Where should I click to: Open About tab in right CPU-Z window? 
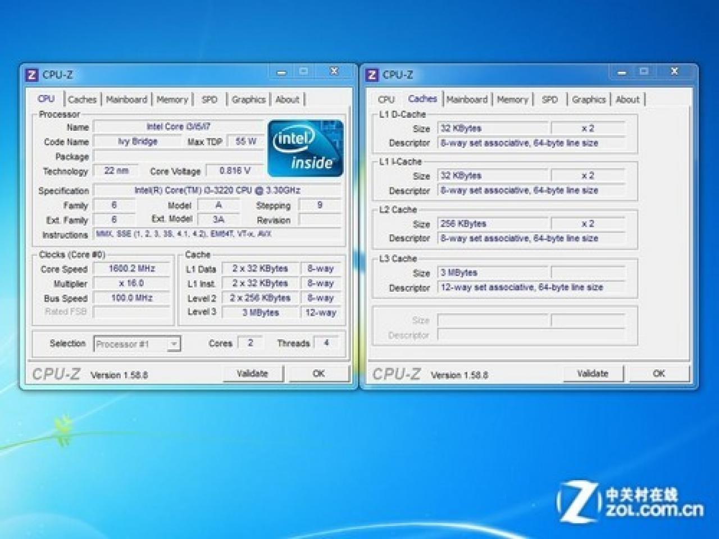[627, 99]
